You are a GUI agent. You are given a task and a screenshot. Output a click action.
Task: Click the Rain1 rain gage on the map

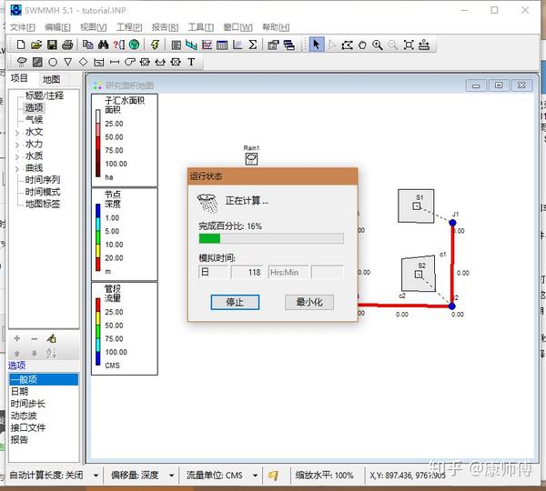pos(251,159)
